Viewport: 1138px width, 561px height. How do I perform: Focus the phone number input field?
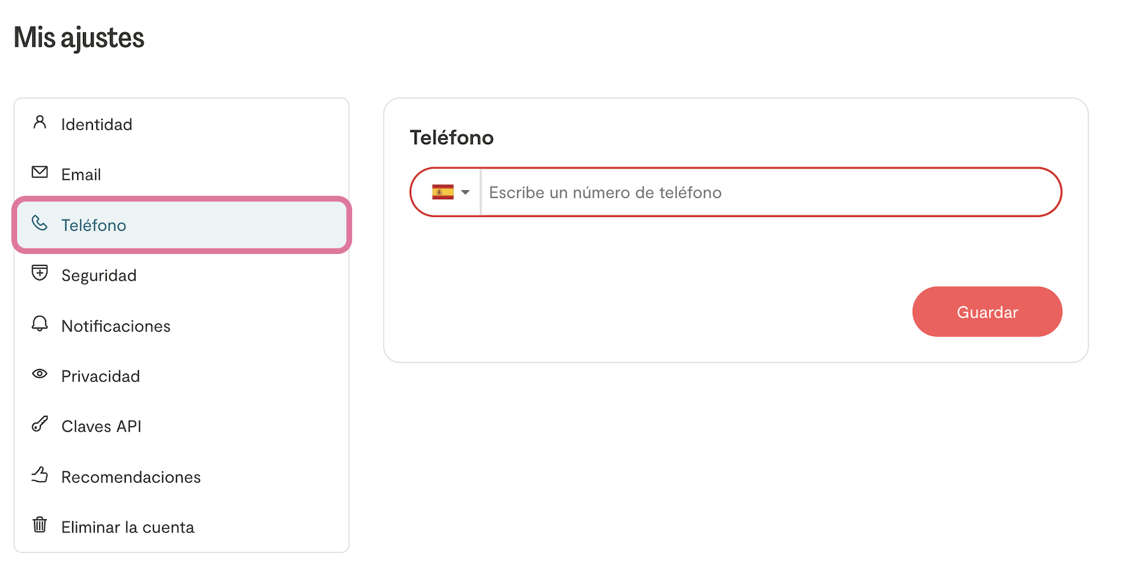tap(769, 192)
